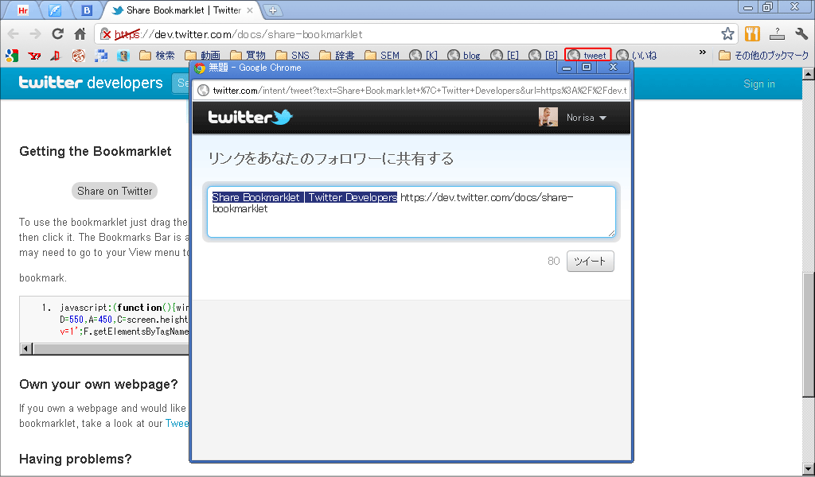Screen dimensions: 815x477
Task: Click the browser back arrow
Action: coord(14,34)
